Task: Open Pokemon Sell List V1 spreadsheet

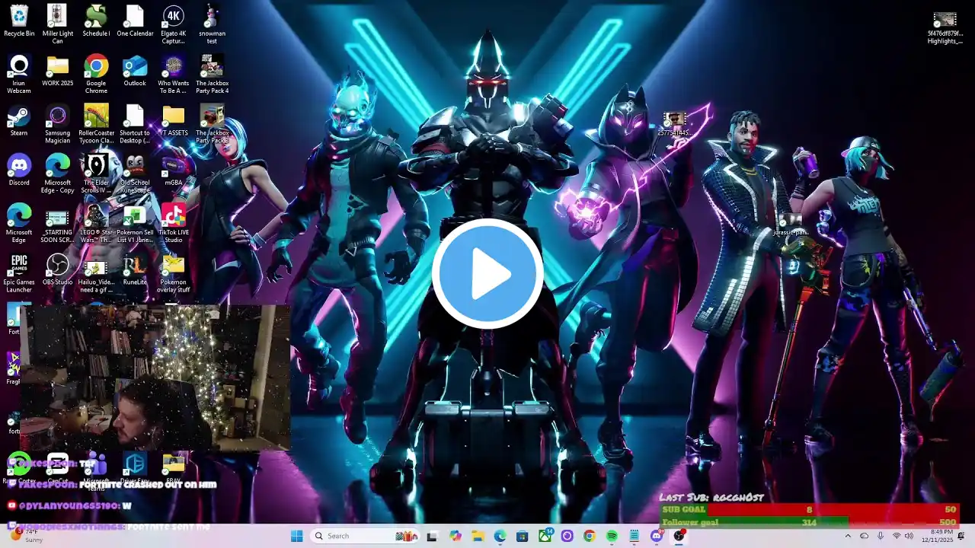Action: 135,222
